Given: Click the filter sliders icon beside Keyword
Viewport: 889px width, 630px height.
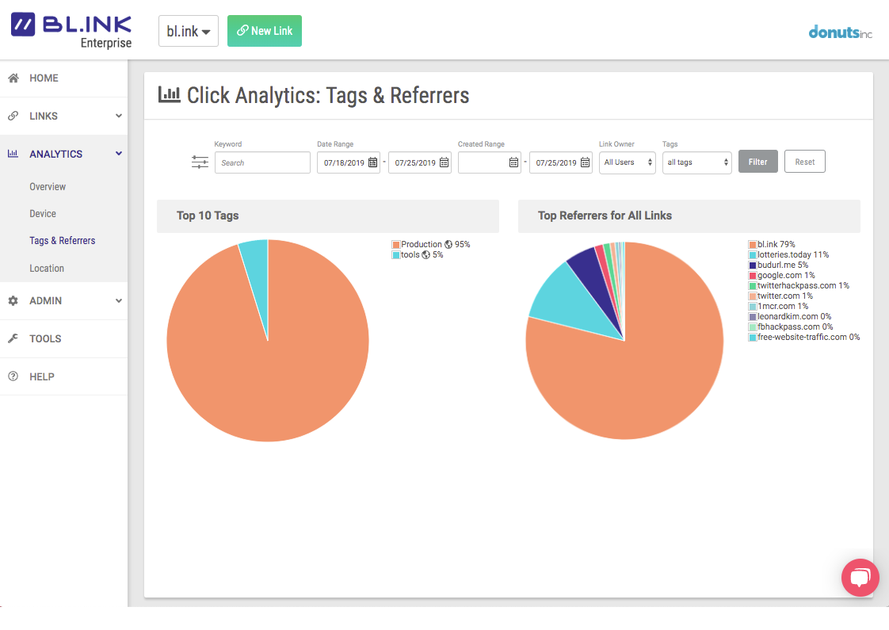Looking at the screenshot, I should (200, 162).
